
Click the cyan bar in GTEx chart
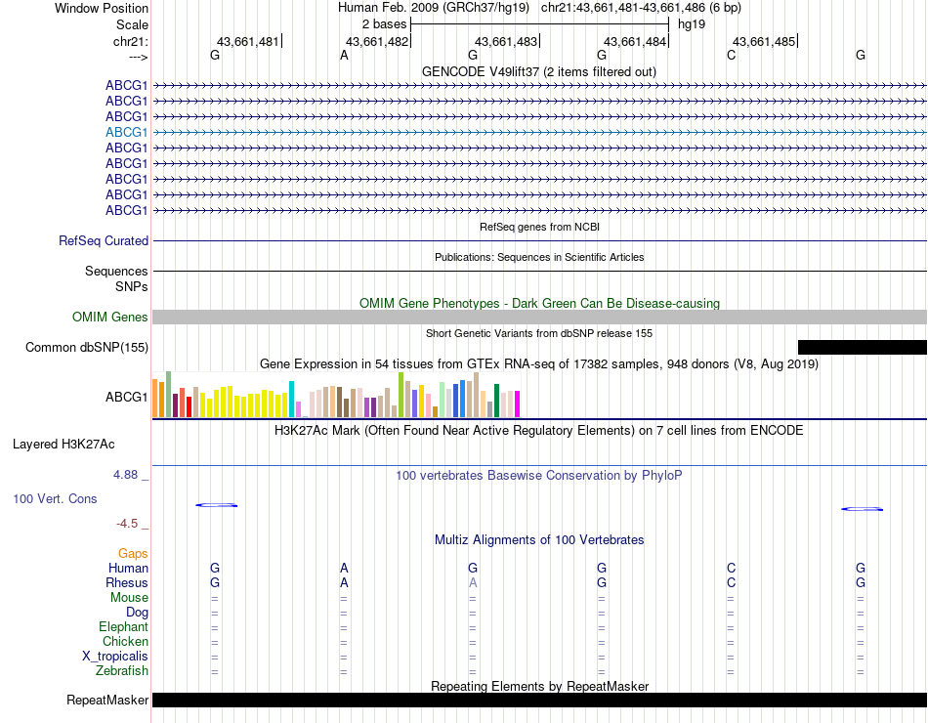(292, 399)
